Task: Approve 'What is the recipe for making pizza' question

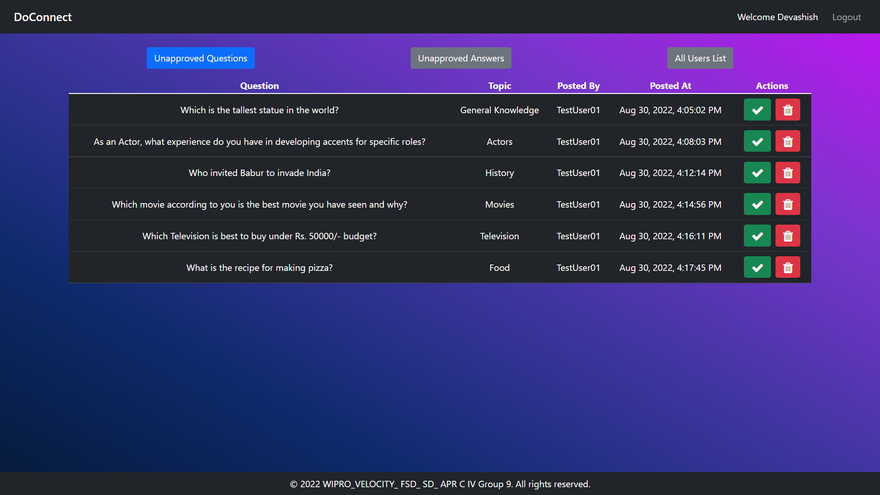Action: click(757, 267)
